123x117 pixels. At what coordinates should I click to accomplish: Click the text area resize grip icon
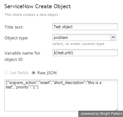(x=116, y=110)
